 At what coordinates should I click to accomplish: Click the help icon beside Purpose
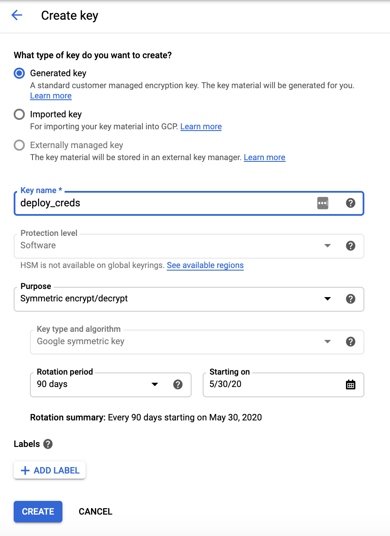351,299
